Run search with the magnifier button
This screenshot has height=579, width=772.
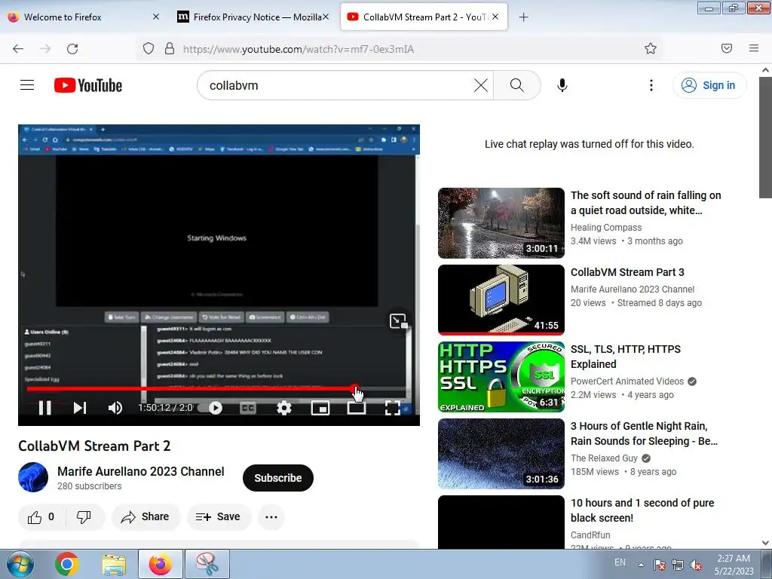[x=517, y=85]
